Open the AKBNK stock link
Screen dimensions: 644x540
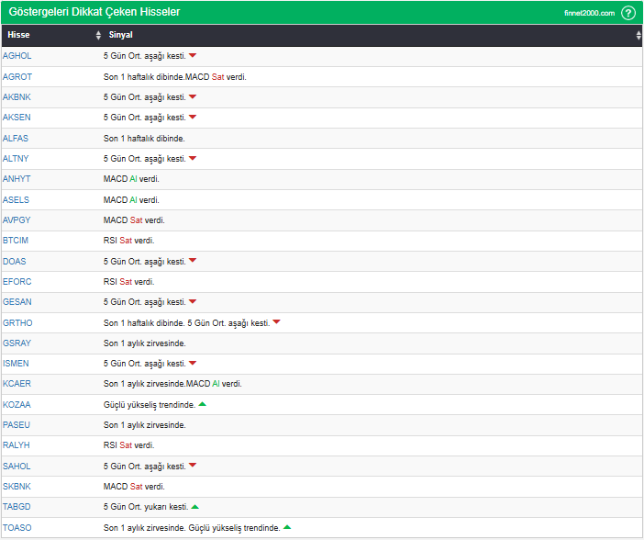tap(17, 97)
